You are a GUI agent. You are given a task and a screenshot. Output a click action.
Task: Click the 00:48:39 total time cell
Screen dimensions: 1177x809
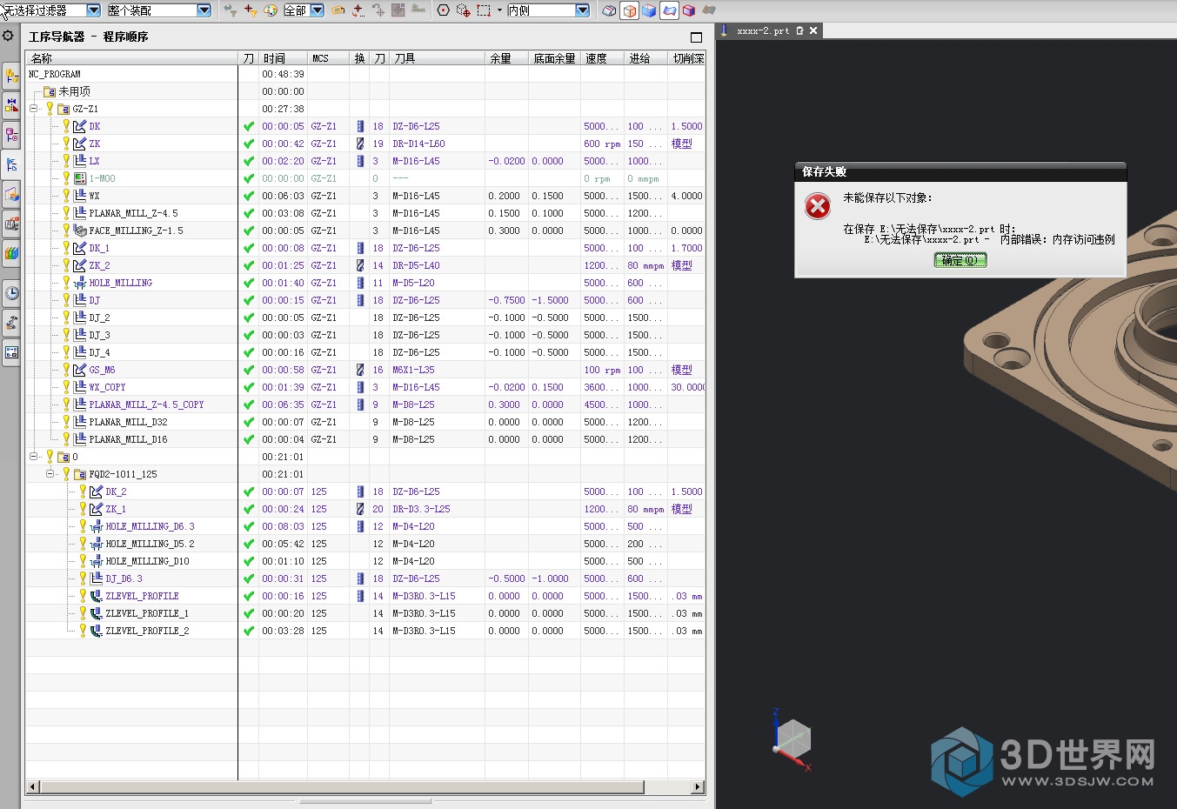pyautogui.click(x=283, y=74)
